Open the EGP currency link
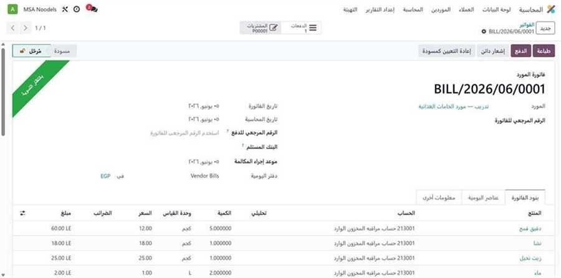The width and height of the screenshot is (561, 278). pos(105,176)
